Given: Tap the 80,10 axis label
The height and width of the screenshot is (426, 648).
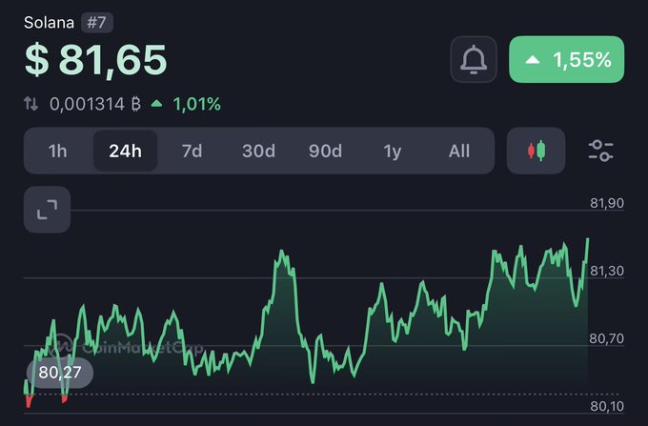Looking at the screenshot, I should point(607,407).
